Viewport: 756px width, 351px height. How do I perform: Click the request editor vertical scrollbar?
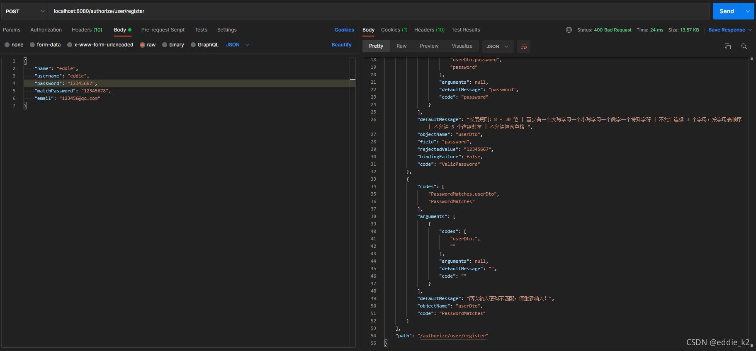click(x=352, y=202)
